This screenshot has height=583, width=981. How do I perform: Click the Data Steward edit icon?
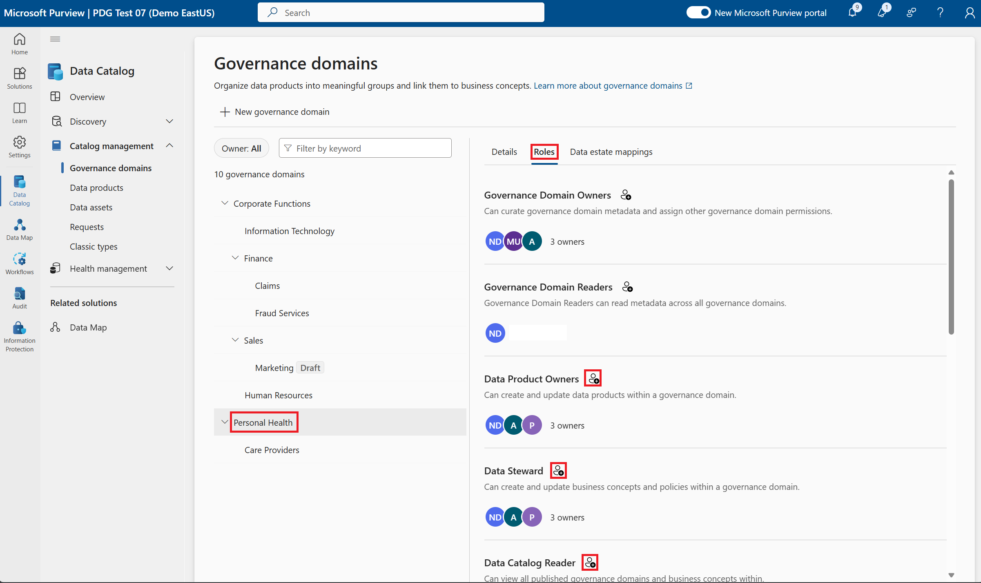(x=558, y=471)
